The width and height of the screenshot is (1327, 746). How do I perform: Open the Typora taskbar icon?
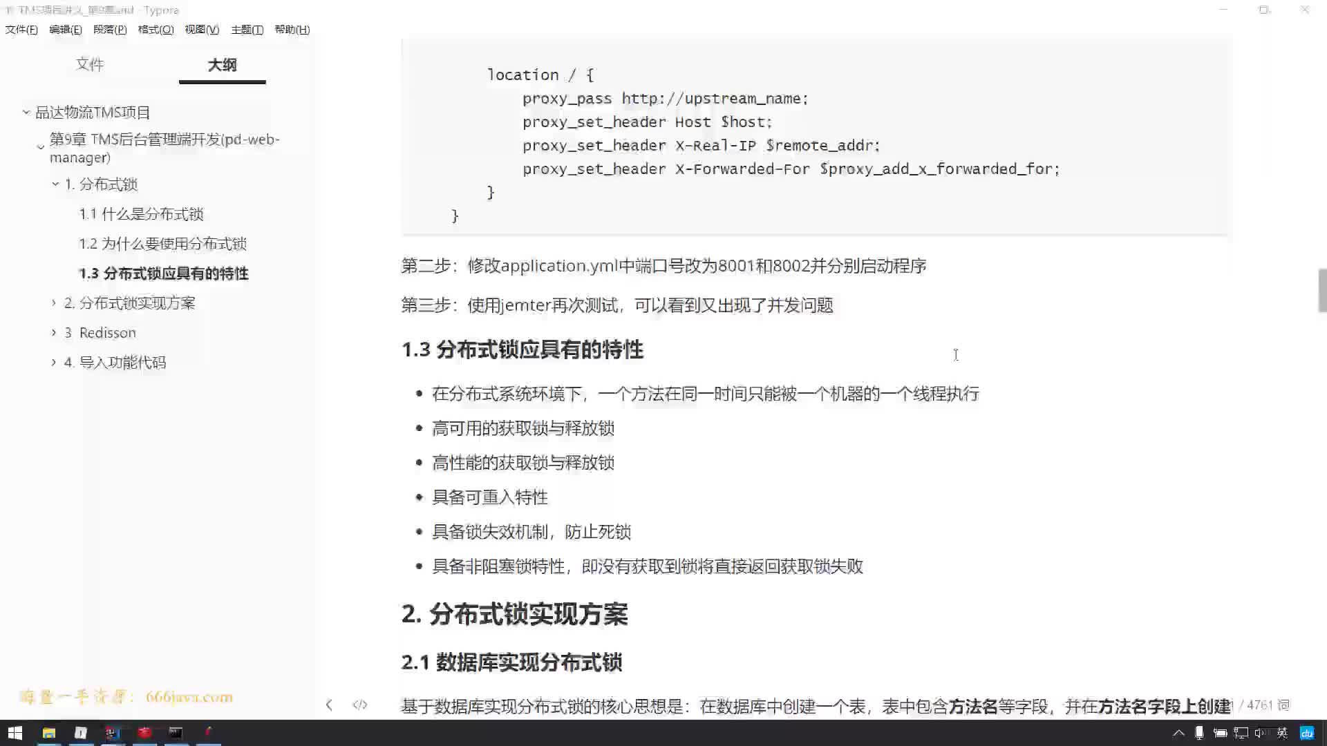[80, 733]
